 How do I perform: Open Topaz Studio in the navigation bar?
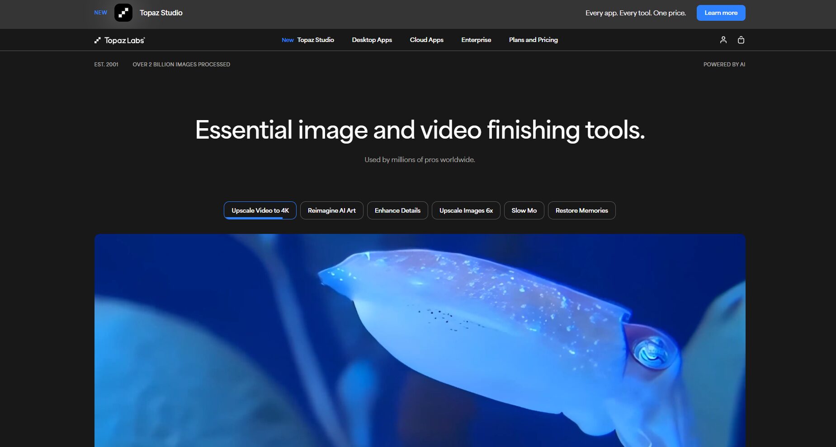[315, 40]
